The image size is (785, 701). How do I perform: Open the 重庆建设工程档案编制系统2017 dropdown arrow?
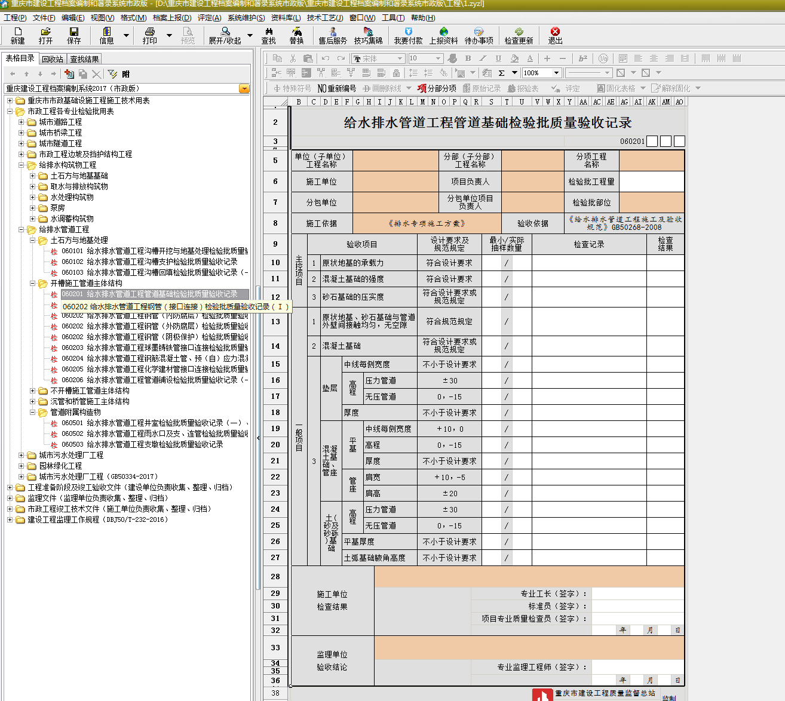244,88
